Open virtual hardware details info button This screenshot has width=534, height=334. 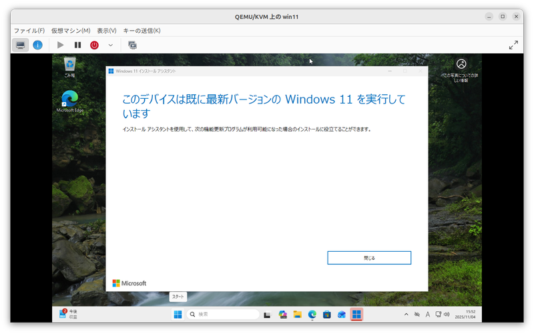click(37, 45)
